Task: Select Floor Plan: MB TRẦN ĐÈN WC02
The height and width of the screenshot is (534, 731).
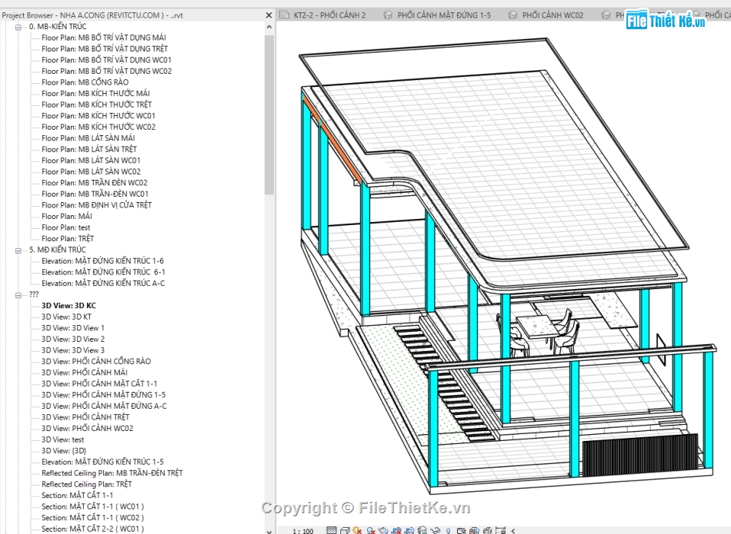Action: coord(94,183)
